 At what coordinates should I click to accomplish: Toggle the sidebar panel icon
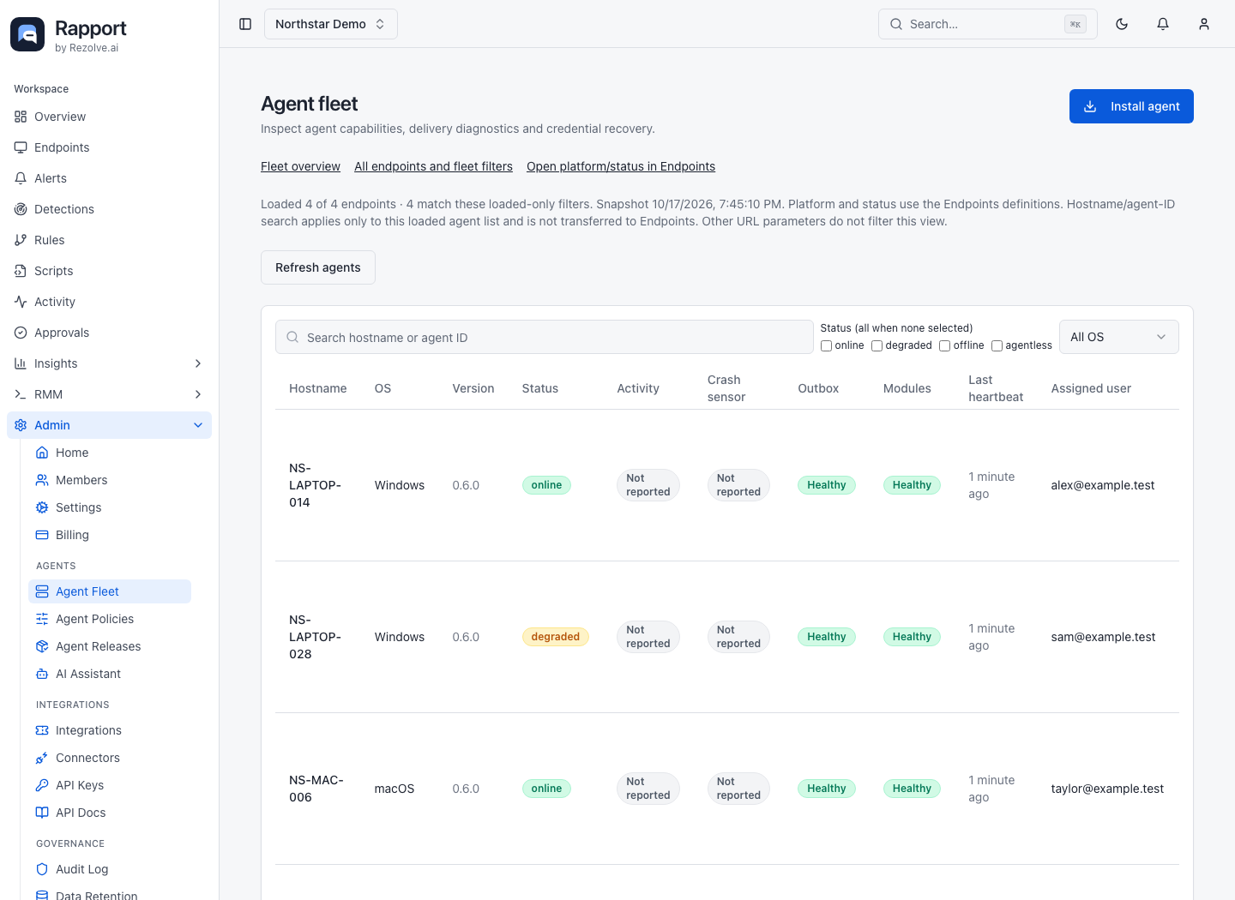pyautogui.click(x=245, y=24)
